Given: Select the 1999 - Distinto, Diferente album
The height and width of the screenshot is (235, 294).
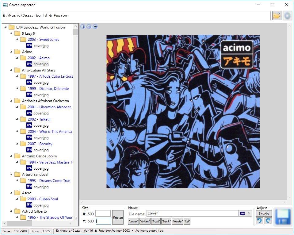Looking at the screenshot, I should click(48, 88).
